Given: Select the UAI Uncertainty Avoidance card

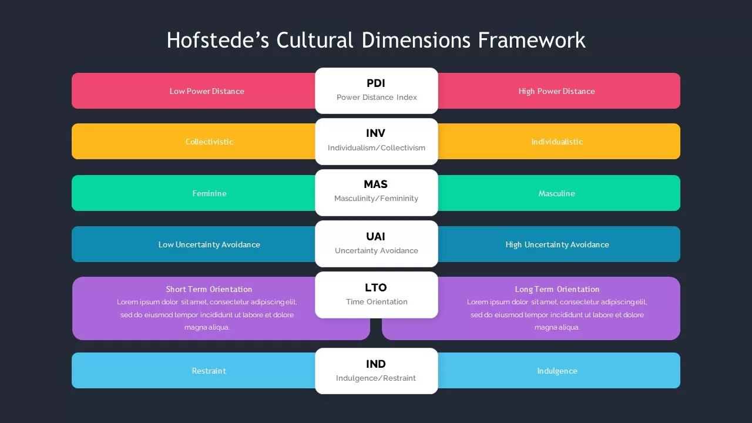Looking at the screenshot, I should [377, 244].
